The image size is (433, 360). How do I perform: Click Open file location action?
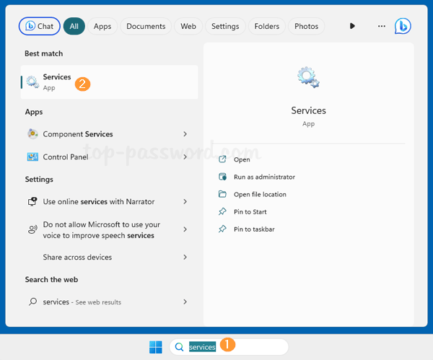[x=259, y=194]
